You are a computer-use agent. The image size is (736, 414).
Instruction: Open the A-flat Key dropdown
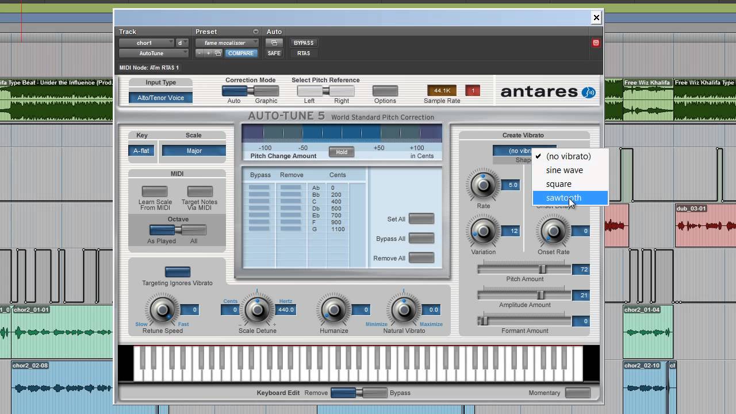pyautogui.click(x=141, y=151)
